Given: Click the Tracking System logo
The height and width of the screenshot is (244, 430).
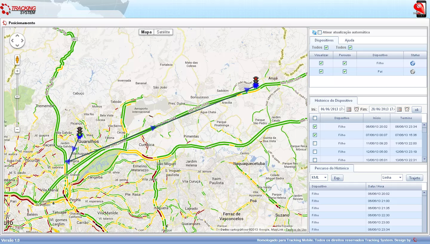Looking at the screenshot, I should click(18, 9).
